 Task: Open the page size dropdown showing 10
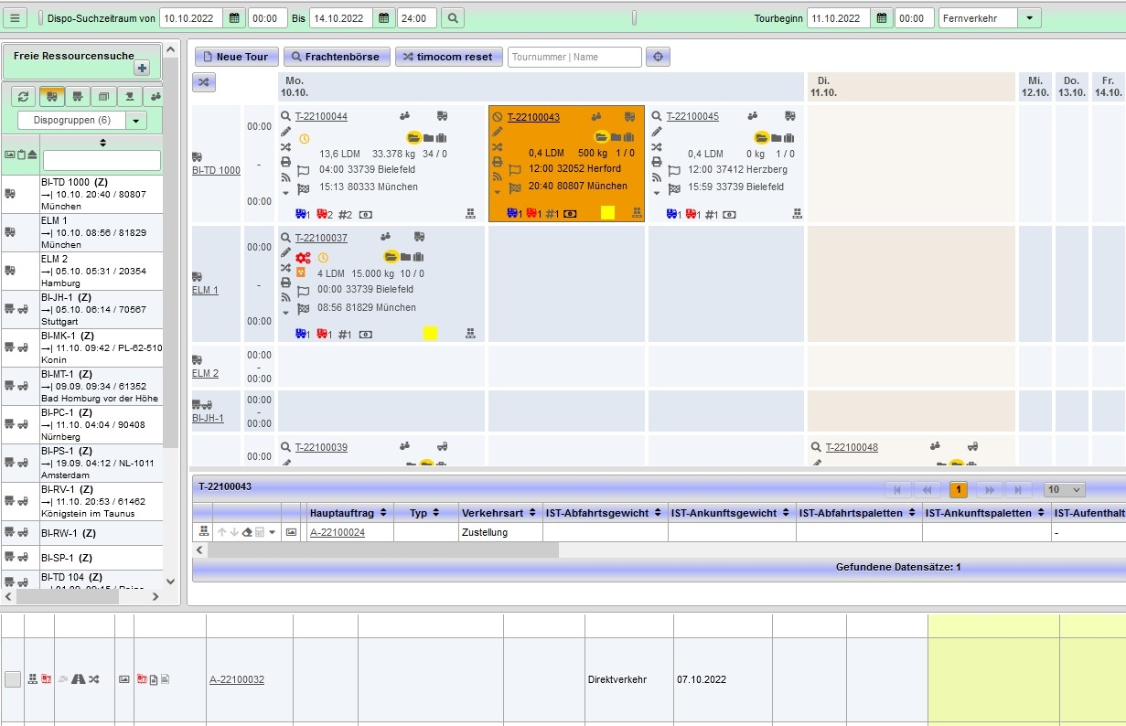coord(1065,490)
